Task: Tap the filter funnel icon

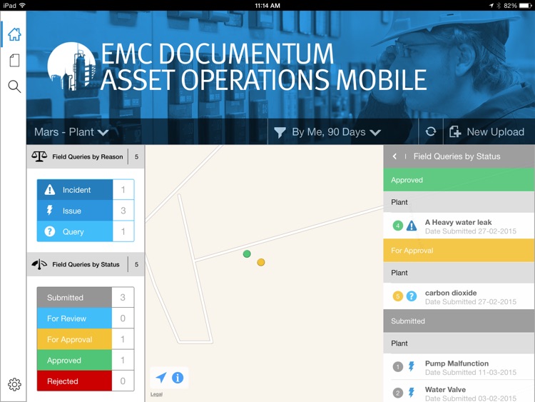Action: click(x=280, y=132)
